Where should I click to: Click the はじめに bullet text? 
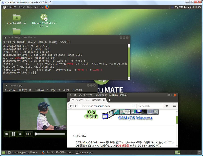click(x=80, y=136)
